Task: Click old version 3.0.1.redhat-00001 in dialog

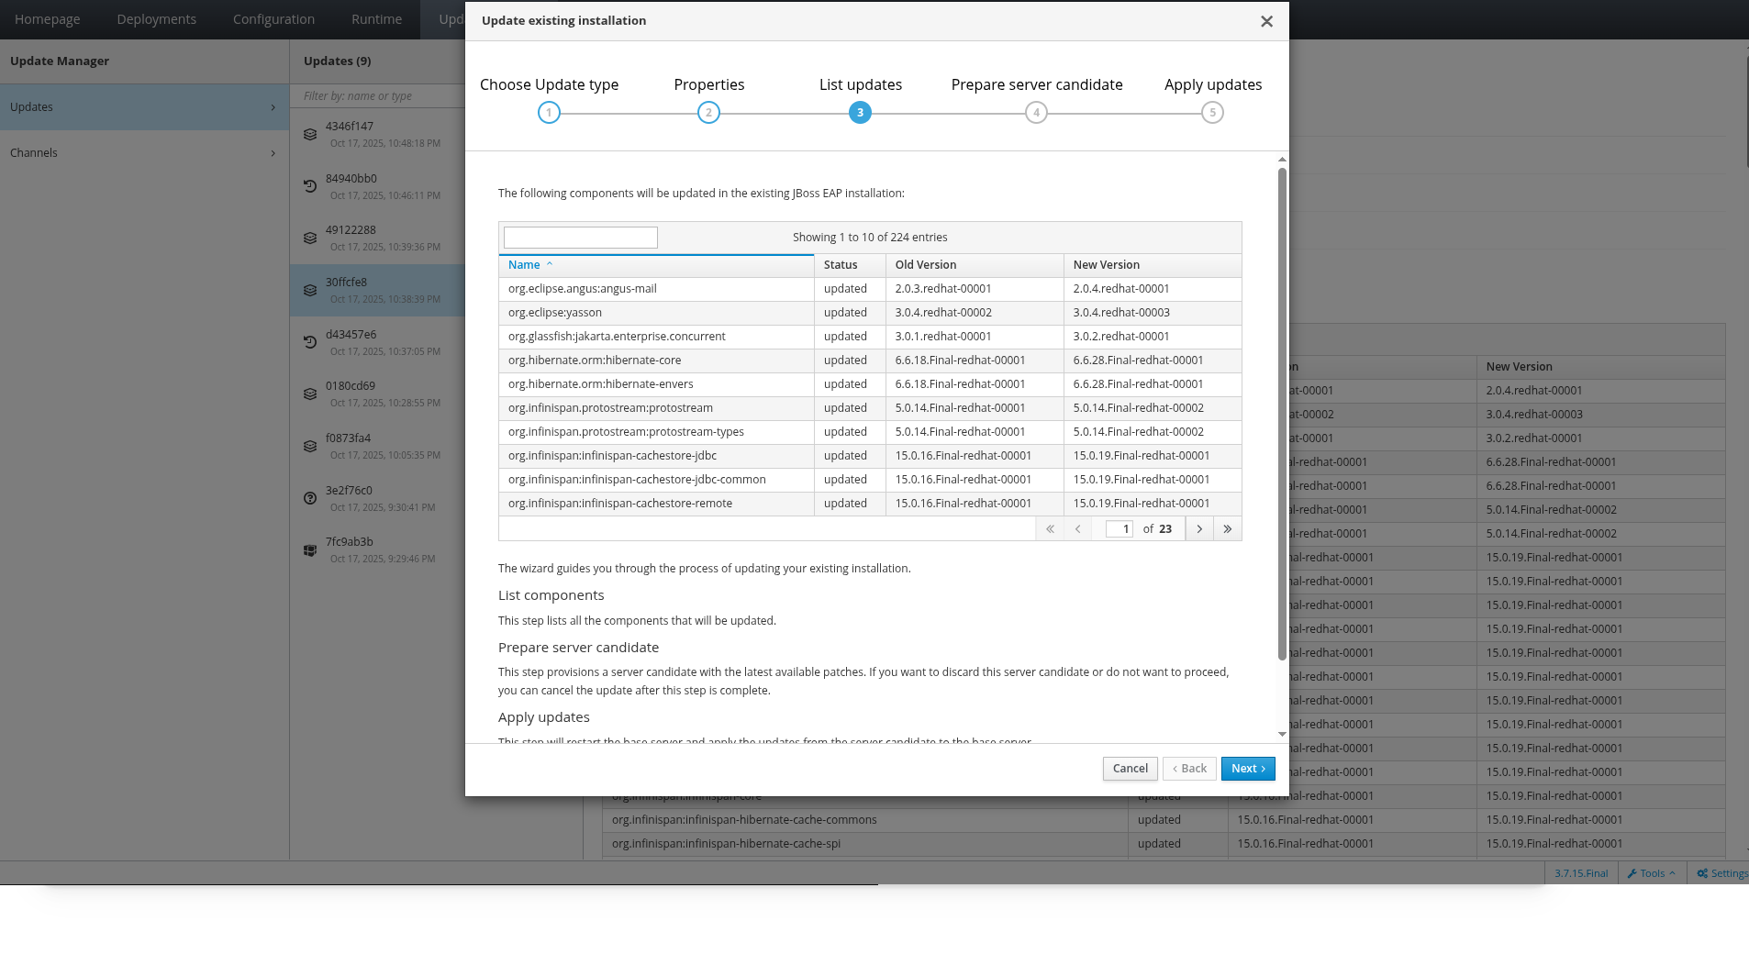Action: pyautogui.click(x=975, y=337)
